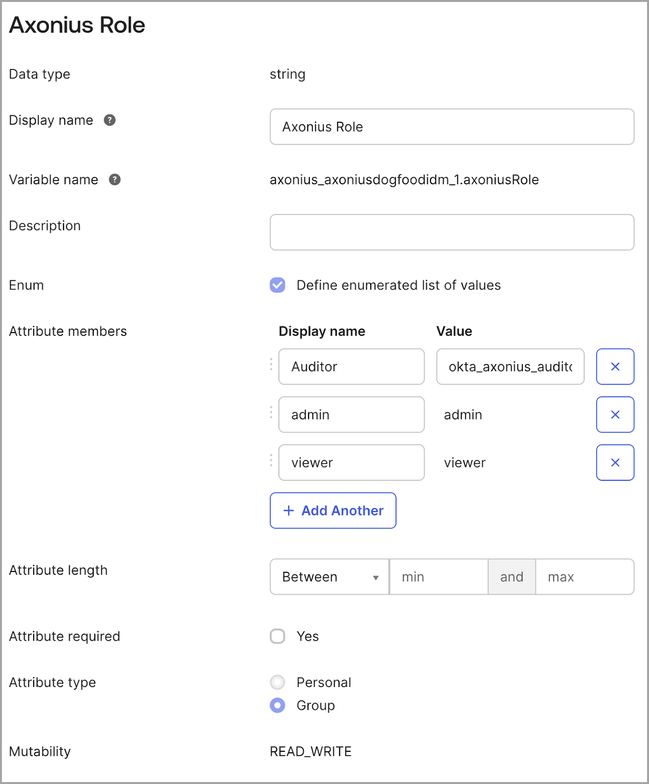The width and height of the screenshot is (649, 784).
Task: Open the Display name help tooltip icon
Action: coord(110,120)
